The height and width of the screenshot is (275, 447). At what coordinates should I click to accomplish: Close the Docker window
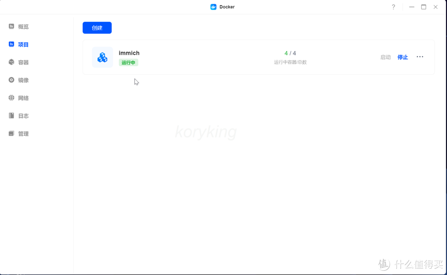click(435, 7)
